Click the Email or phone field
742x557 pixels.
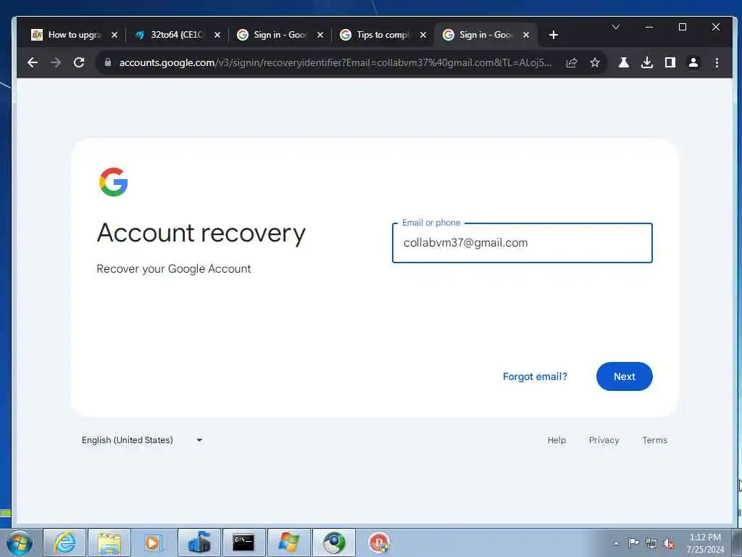tap(522, 243)
